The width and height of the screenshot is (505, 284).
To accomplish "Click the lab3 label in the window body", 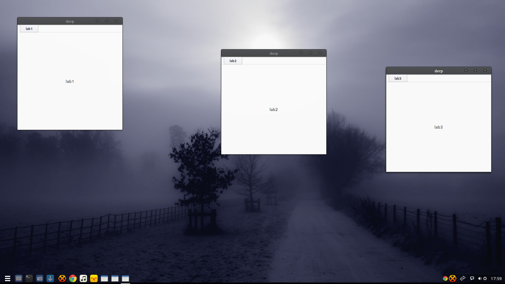I will click(x=438, y=127).
